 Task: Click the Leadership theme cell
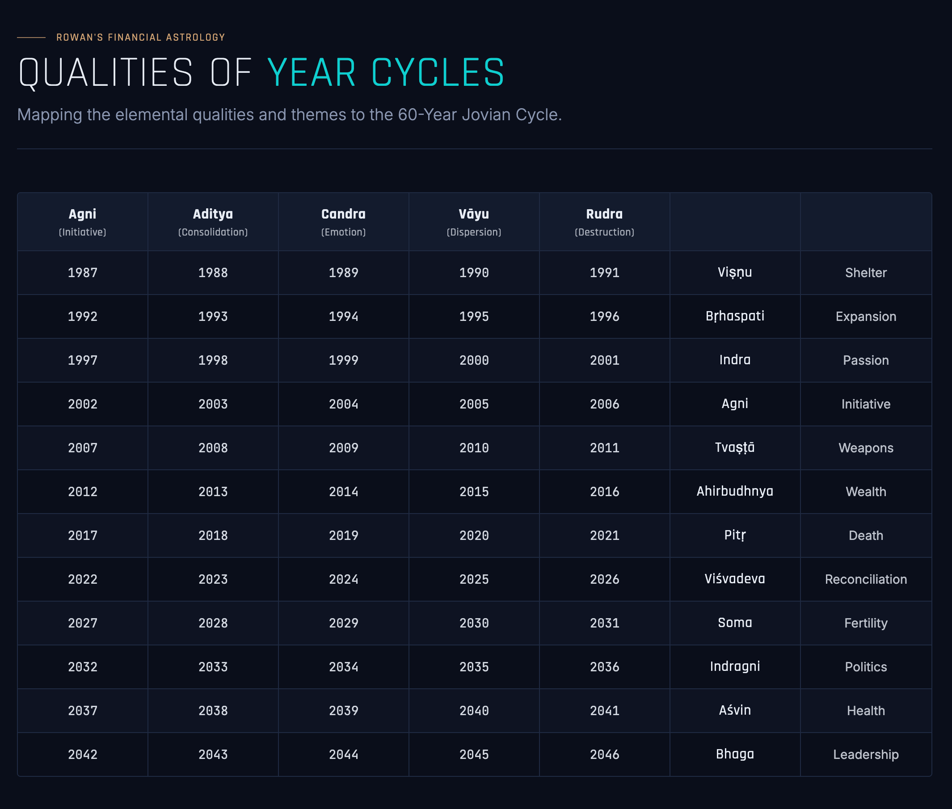[x=865, y=754]
